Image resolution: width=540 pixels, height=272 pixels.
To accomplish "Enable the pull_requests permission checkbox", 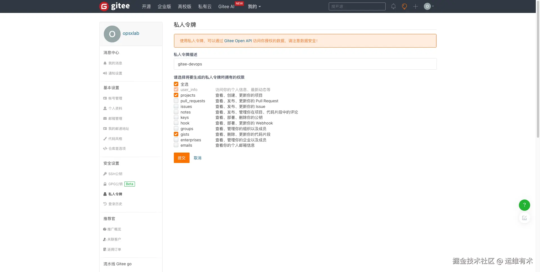I will click(x=176, y=101).
